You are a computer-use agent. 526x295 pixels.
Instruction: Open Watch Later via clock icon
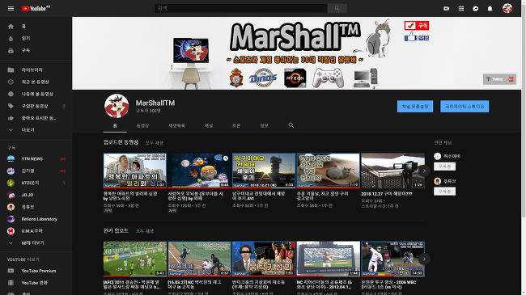11,94
